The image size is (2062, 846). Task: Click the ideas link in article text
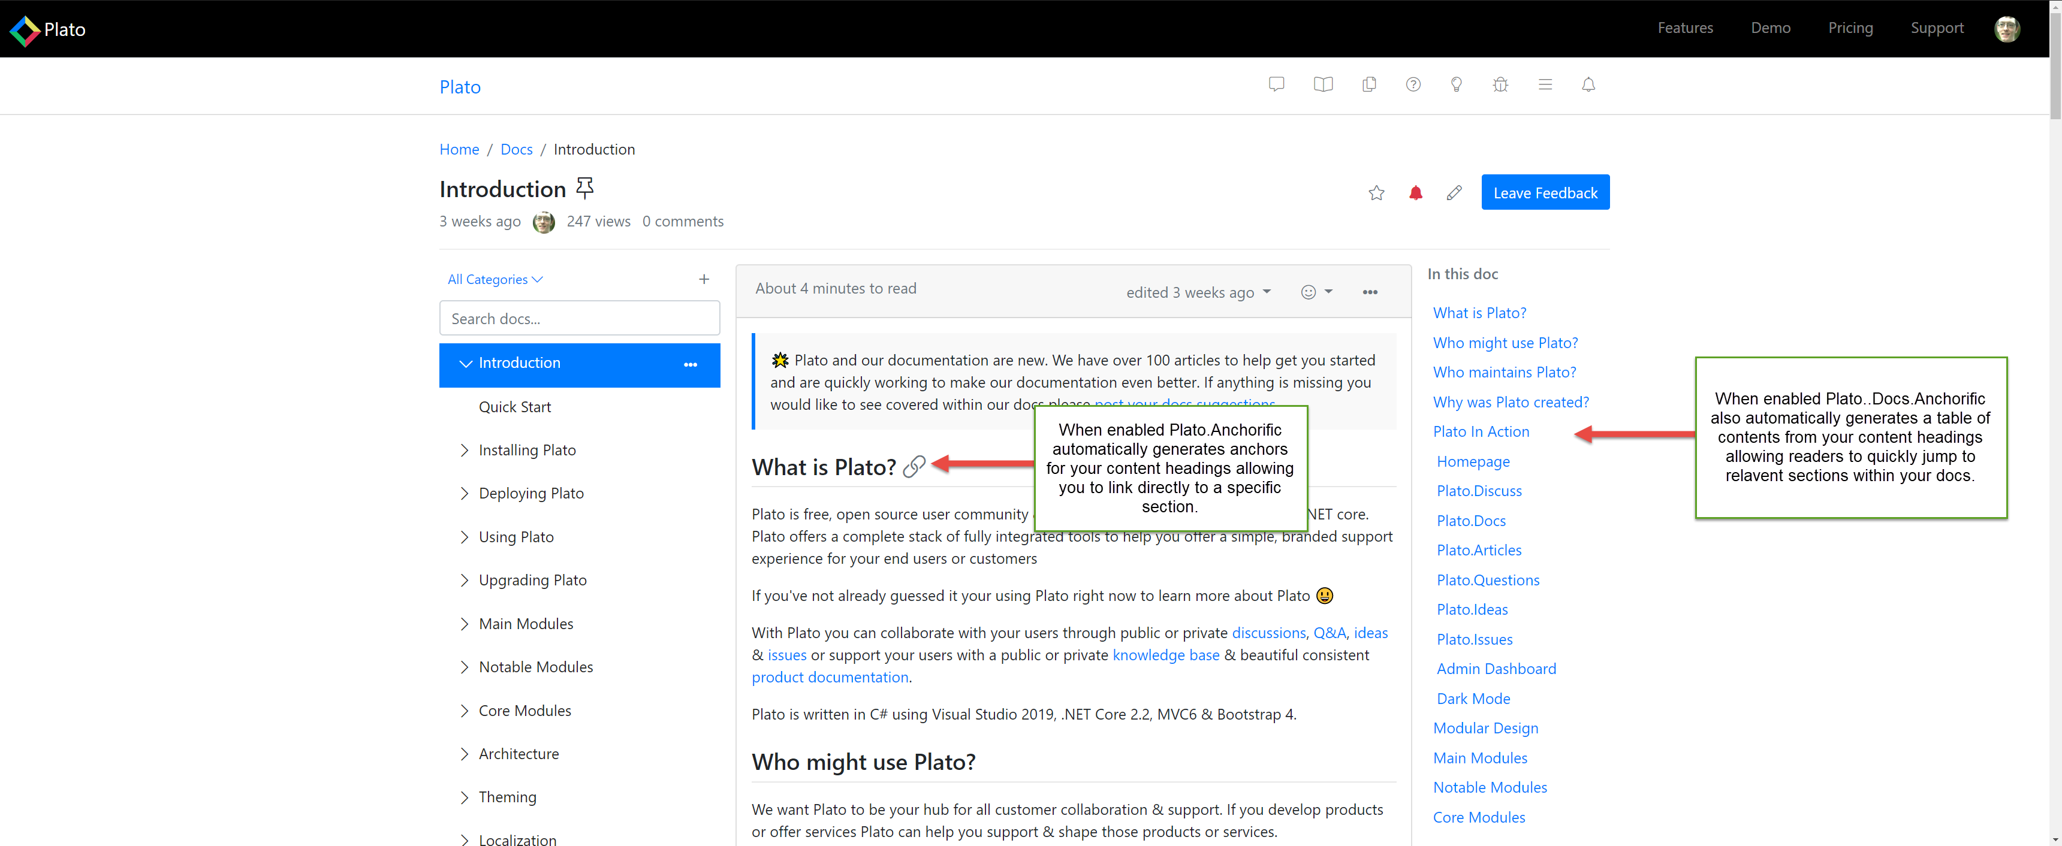[x=1370, y=633]
